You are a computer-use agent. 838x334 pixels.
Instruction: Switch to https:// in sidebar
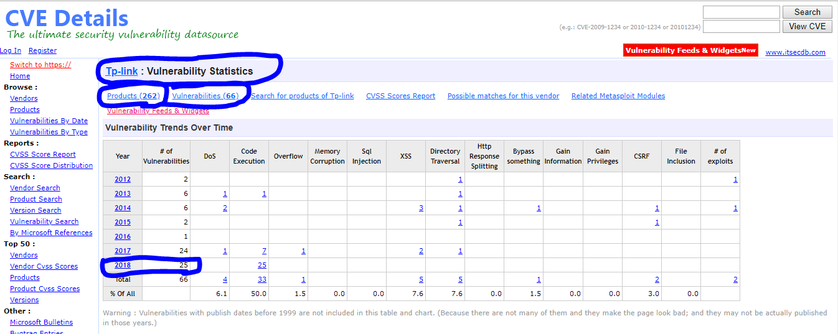coord(40,65)
